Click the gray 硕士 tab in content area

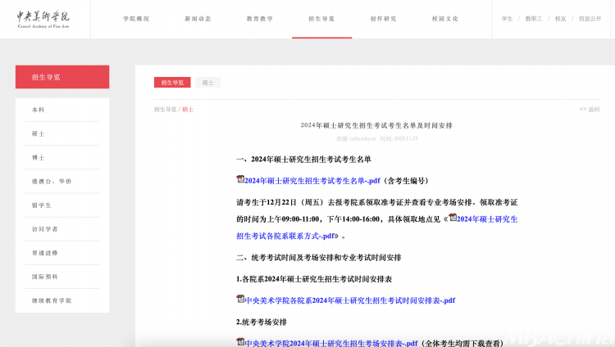[208, 82]
